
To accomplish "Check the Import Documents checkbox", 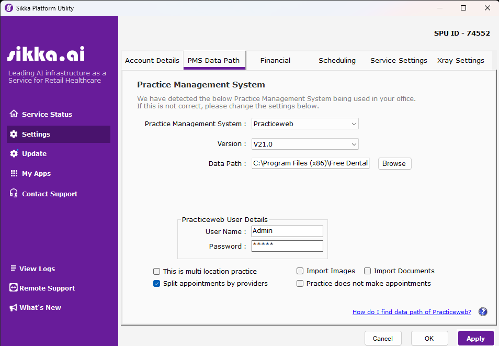I will point(367,271).
